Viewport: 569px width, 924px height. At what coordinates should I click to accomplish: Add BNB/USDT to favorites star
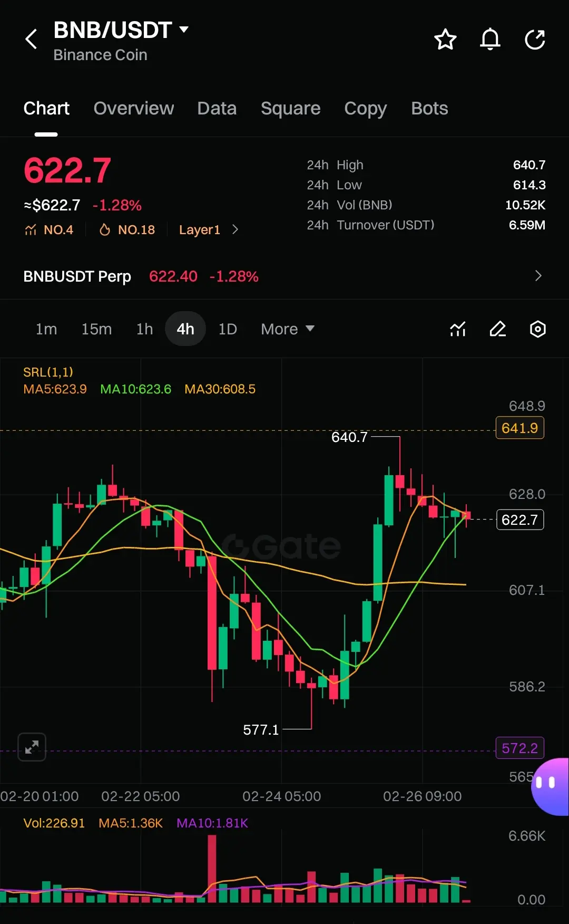coord(445,40)
